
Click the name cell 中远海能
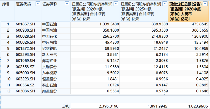[50, 42]
